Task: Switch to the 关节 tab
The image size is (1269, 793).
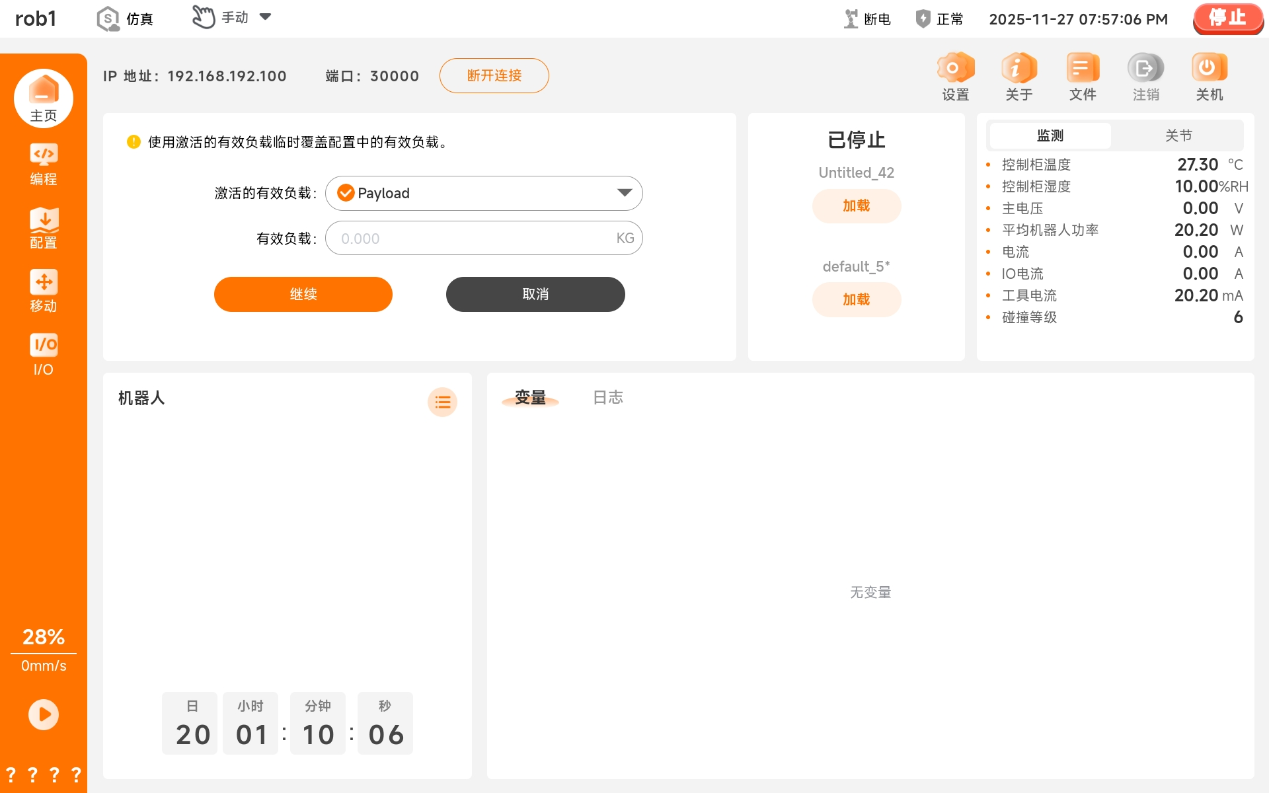Action: (x=1178, y=135)
